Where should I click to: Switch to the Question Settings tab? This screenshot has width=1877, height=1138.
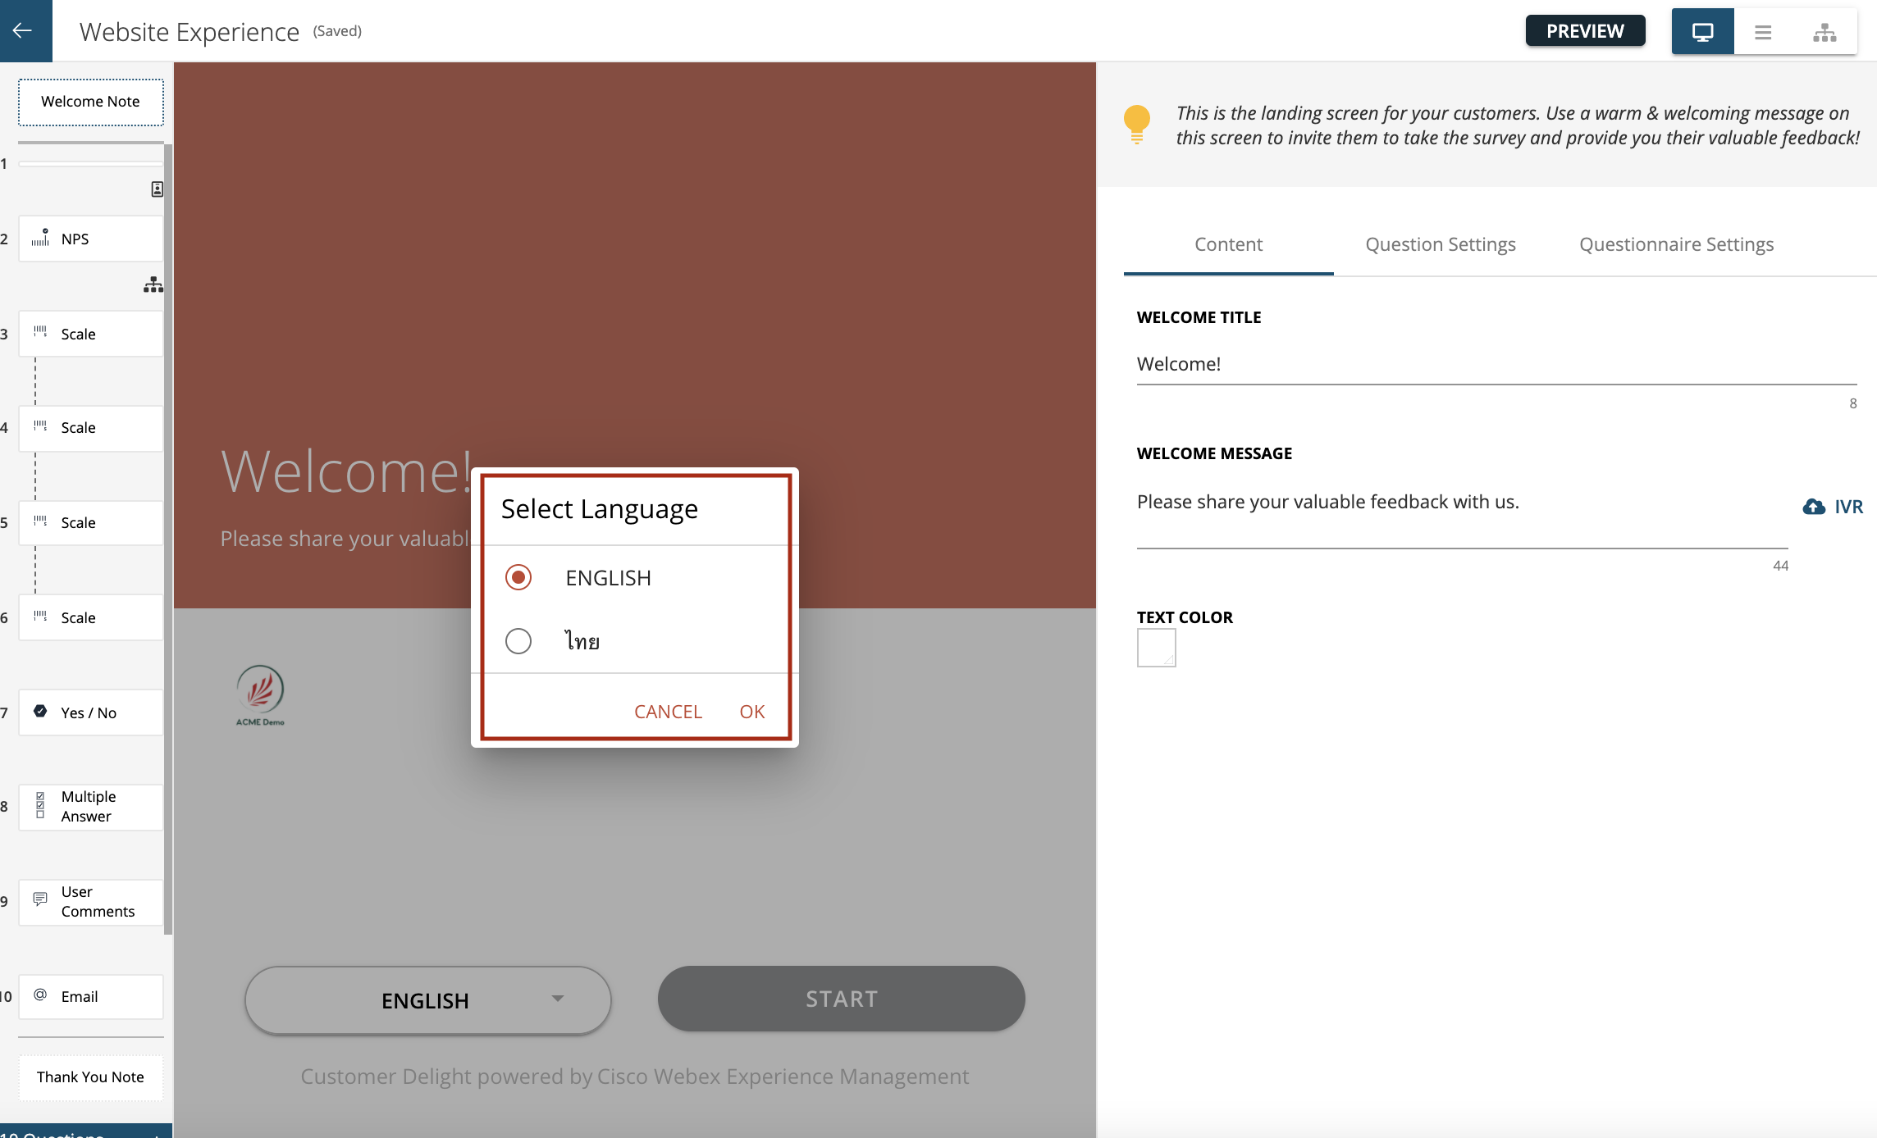point(1440,244)
